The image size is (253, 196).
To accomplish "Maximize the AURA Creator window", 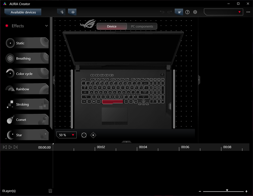I will (x=238, y=4).
